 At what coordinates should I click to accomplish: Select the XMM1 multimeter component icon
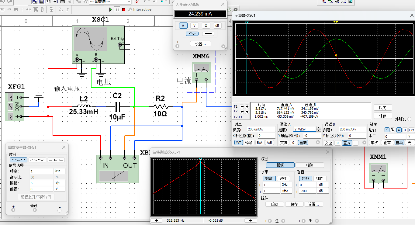[378, 173]
